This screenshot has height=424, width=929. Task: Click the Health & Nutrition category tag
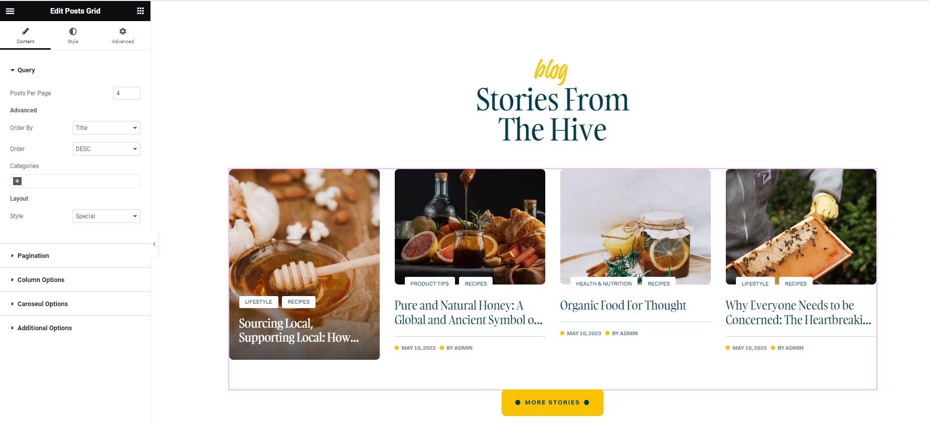coord(604,284)
